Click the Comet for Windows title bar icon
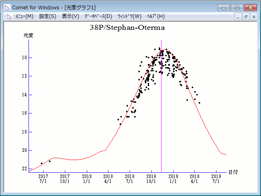Screen dimensions: 261x196 (7, 7)
